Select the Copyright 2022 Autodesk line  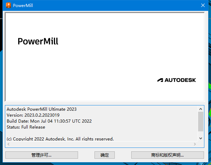(x=60, y=139)
